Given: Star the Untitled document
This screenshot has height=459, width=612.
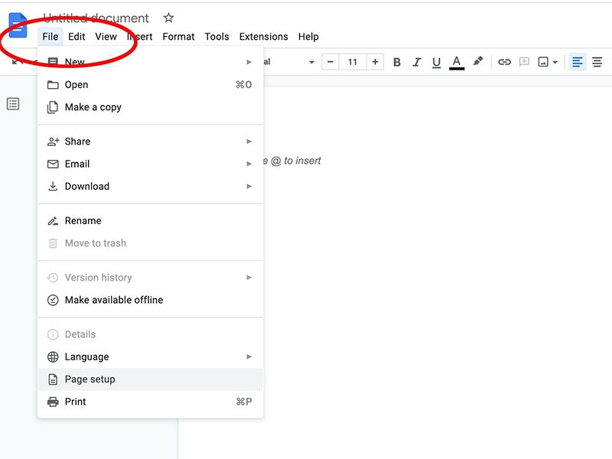Looking at the screenshot, I should click(168, 18).
